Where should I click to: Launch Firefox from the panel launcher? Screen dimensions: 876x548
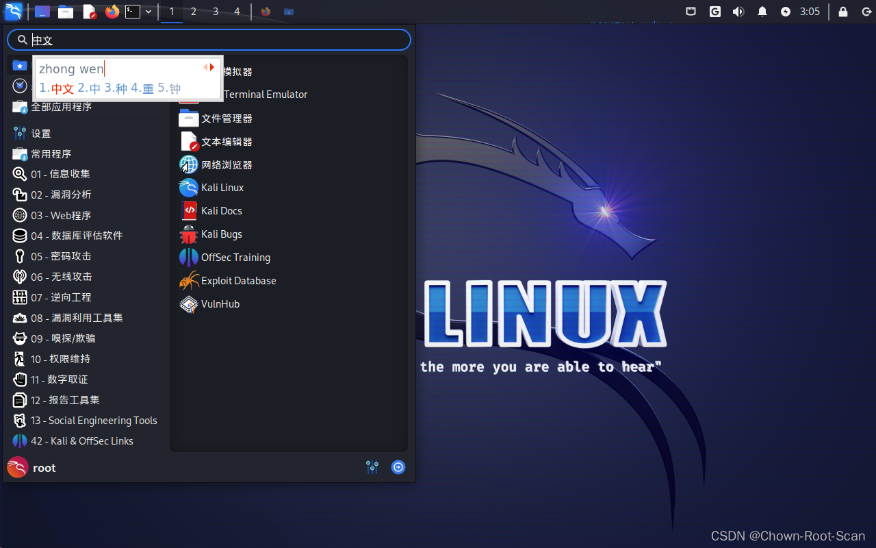coord(112,12)
